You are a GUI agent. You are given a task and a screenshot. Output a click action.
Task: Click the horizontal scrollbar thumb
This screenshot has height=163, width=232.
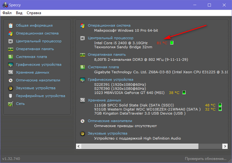point(140,146)
